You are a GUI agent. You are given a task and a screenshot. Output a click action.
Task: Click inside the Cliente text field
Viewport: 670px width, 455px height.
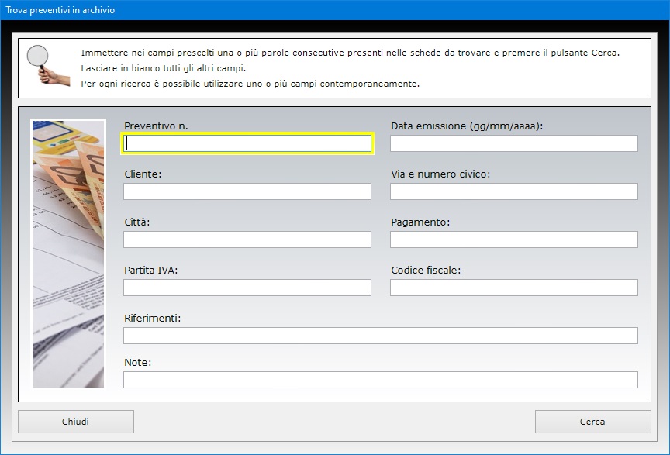(x=247, y=191)
